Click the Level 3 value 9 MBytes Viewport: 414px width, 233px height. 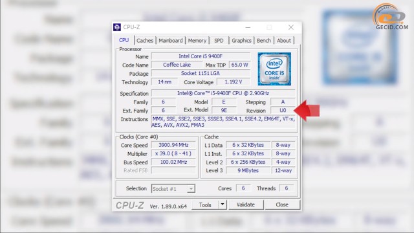[x=248, y=170]
